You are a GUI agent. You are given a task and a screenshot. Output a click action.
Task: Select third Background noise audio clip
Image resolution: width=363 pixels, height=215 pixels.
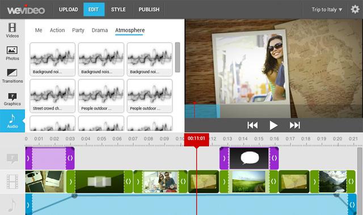click(150, 59)
